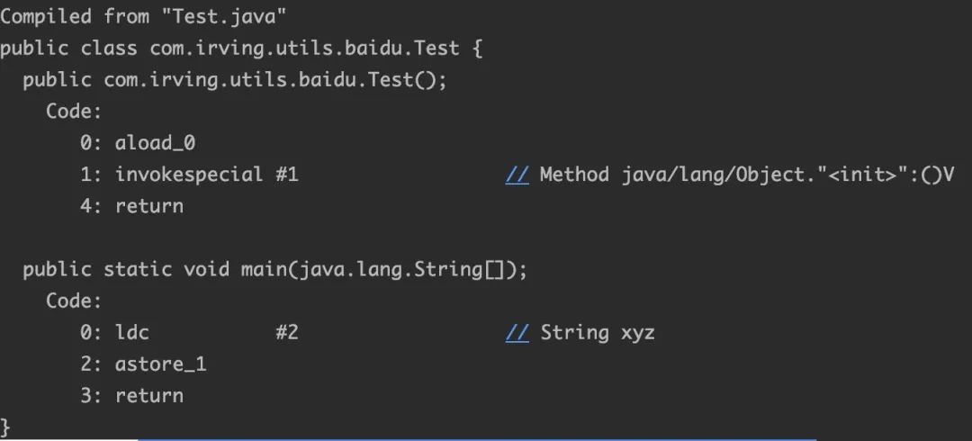Click the 'aload_0' instruction
The height and width of the screenshot is (441, 972).
155,143
